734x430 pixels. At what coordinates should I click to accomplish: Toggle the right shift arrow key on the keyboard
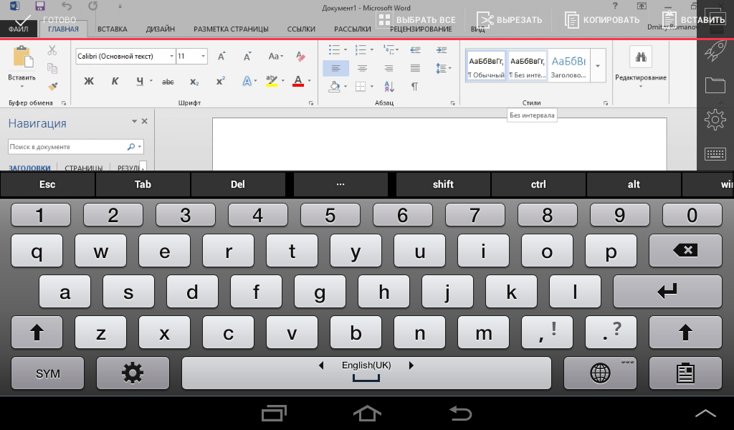click(685, 333)
